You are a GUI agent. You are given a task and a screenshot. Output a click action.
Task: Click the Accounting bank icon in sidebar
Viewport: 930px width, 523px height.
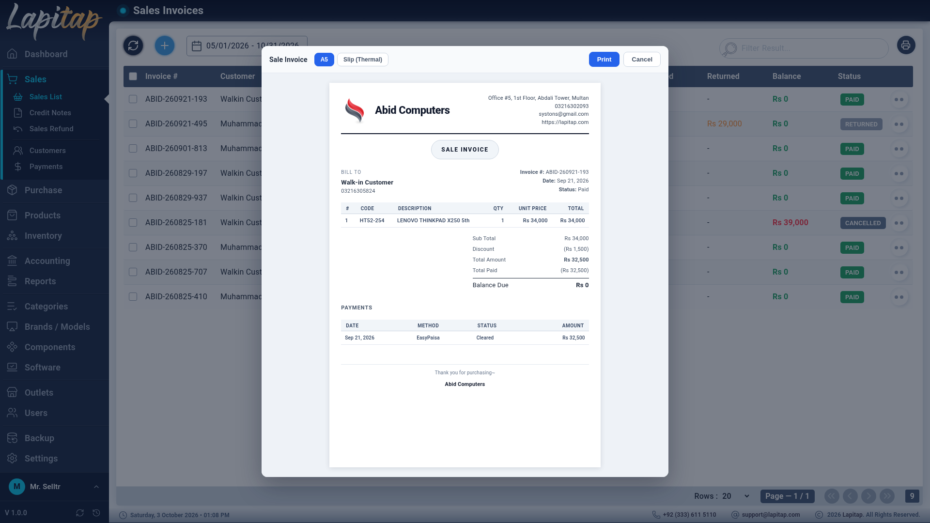pyautogui.click(x=13, y=261)
